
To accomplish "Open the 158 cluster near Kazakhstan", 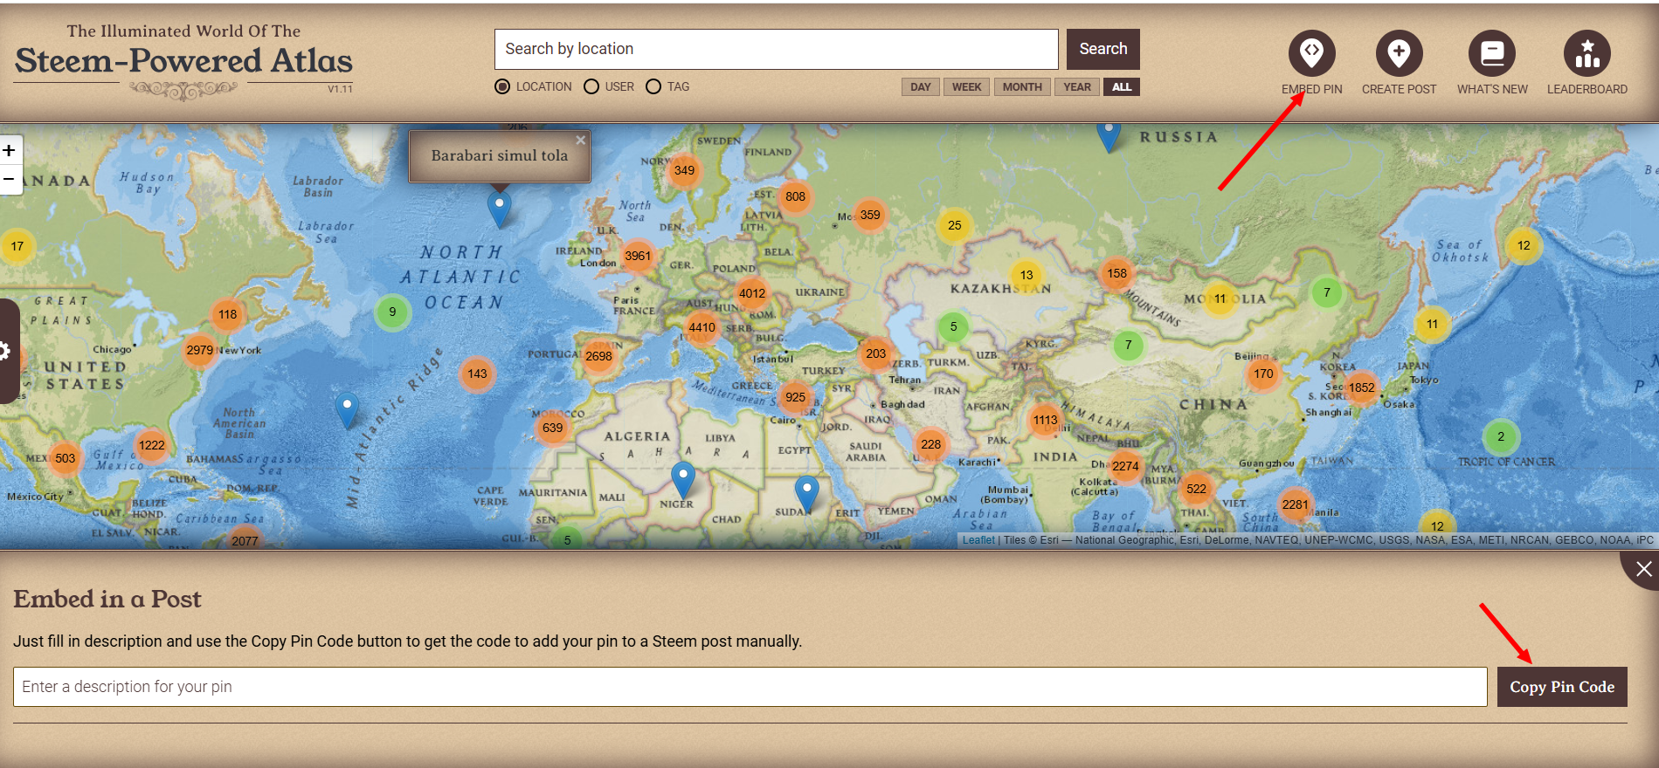I will pyautogui.click(x=1116, y=273).
